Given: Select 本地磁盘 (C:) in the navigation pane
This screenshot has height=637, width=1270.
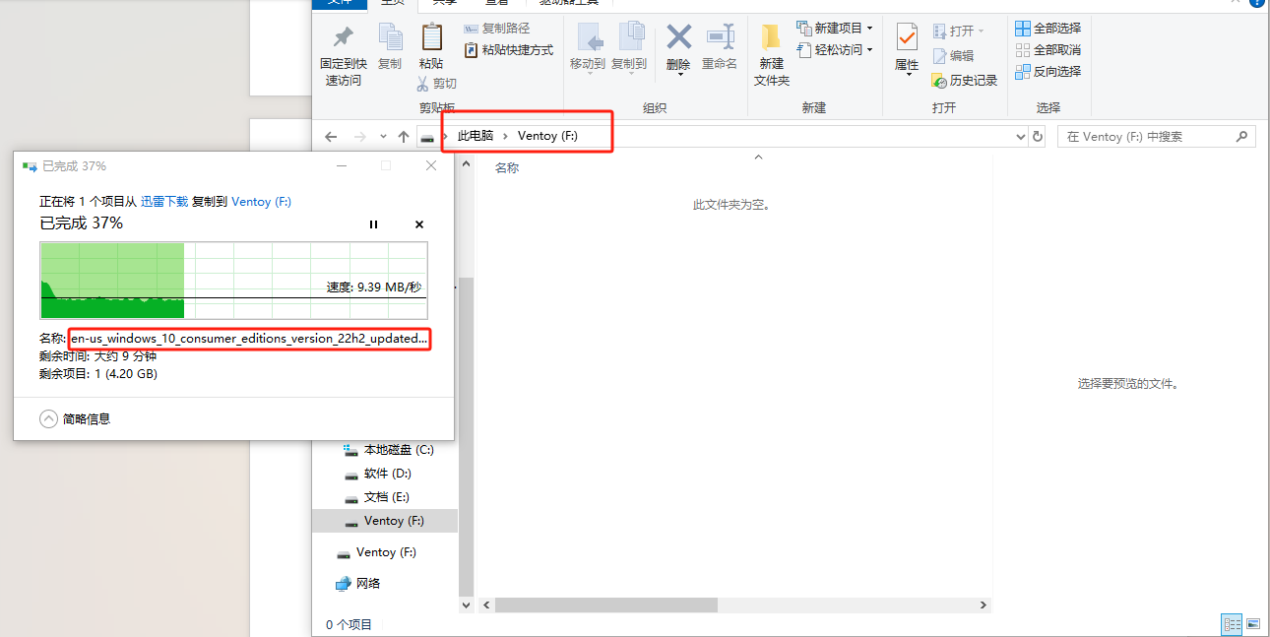Looking at the screenshot, I should point(398,450).
